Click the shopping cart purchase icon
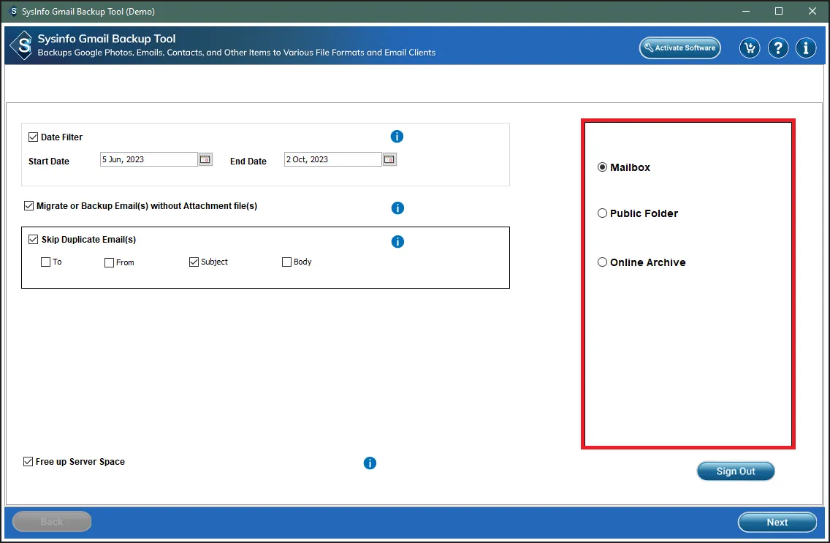830x543 pixels. click(x=749, y=48)
